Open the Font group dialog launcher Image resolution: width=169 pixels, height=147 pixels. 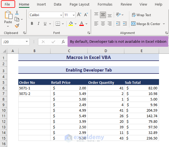[89, 33]
